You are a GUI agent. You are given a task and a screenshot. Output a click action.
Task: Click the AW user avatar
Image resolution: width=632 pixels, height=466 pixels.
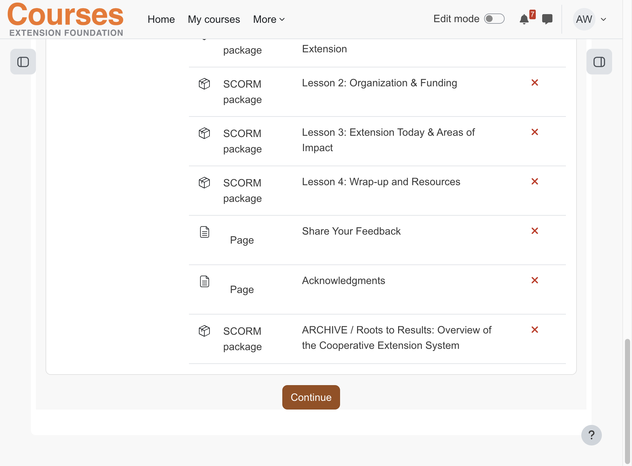584,19
